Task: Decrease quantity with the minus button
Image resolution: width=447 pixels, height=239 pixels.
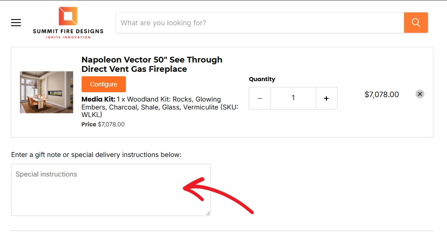Action: [260, 98]
